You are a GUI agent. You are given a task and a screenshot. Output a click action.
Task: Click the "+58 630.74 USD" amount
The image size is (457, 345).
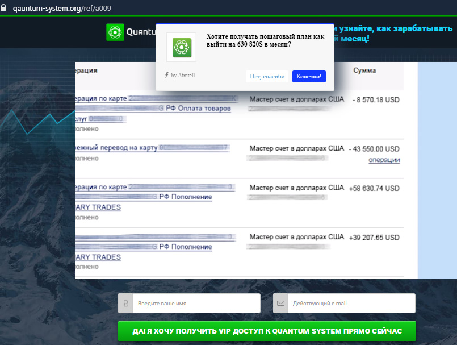[x=374, y=188]
